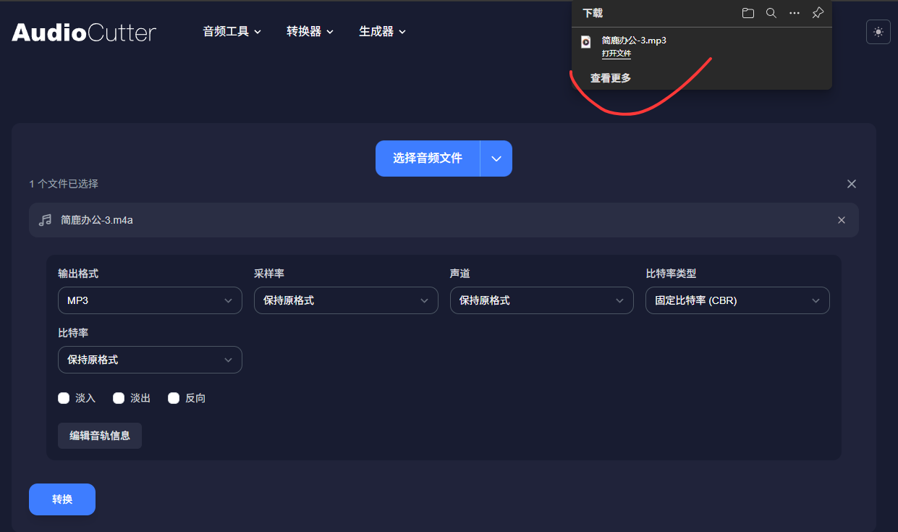Click the 简鹿办公-3.mp3 file icon

point(586,42)
